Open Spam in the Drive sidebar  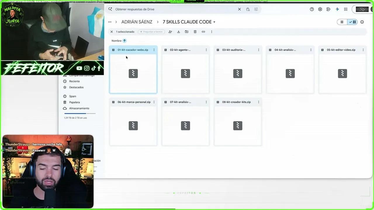click(72, 96)
